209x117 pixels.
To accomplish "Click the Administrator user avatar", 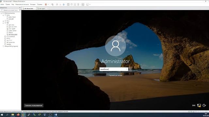I will pyautogui.click(x=116, y=46).
